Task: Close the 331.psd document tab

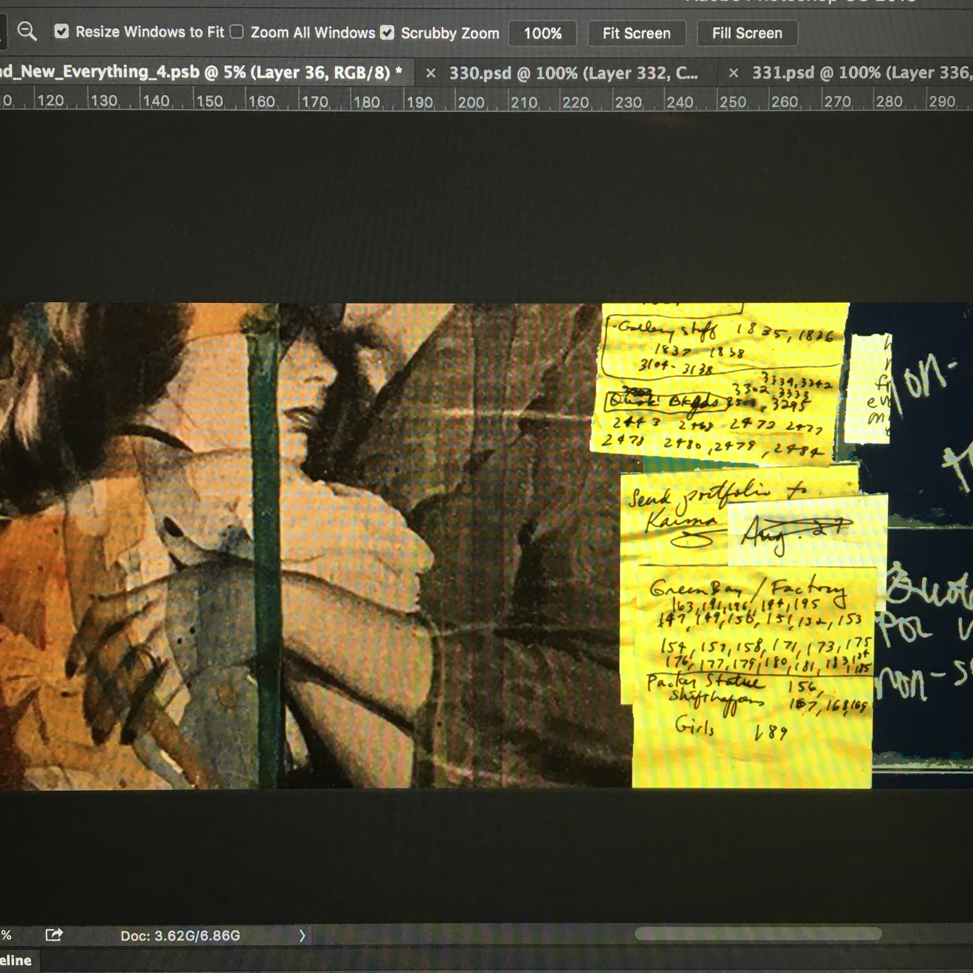Action: coord(734,74)
